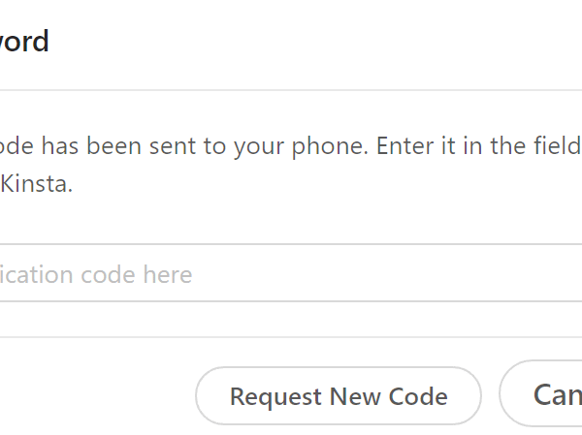Viewport: 582px width, 435px height.
Task: Click the dialog heading ending in "word"
Action: click(x=24, y=42)
